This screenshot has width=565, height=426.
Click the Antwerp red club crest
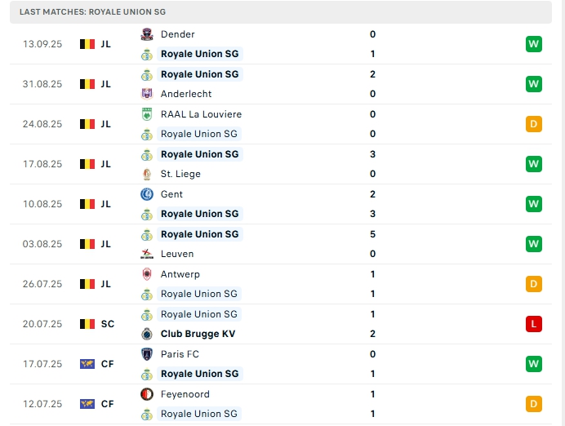(x=147, y=274)
